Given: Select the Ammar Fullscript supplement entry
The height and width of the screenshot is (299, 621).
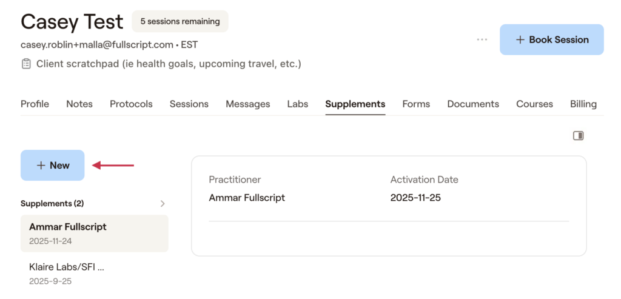Looking at the screenshot, I should tap(94, 233).
